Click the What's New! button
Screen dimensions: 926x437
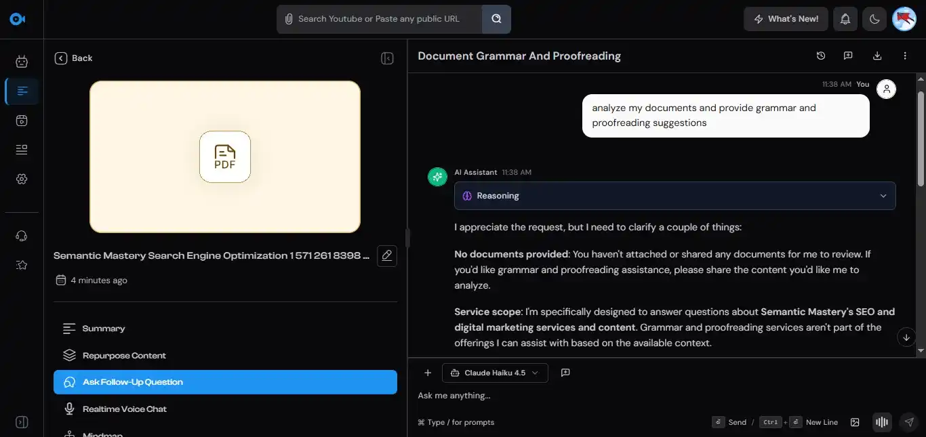pos(786,19)
